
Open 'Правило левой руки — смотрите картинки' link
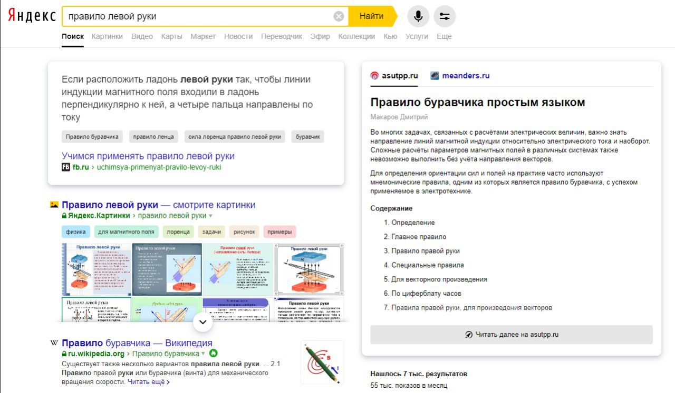[x=159, y=205]
